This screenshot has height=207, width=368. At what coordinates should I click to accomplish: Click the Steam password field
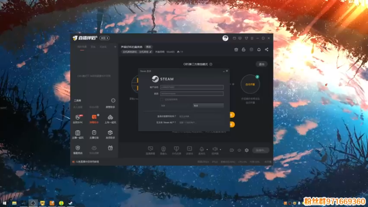(x=192, y=94)
